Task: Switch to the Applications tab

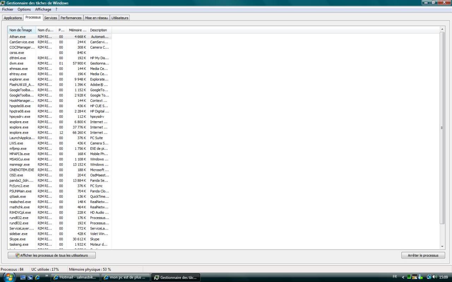Action: click(13, 18)
